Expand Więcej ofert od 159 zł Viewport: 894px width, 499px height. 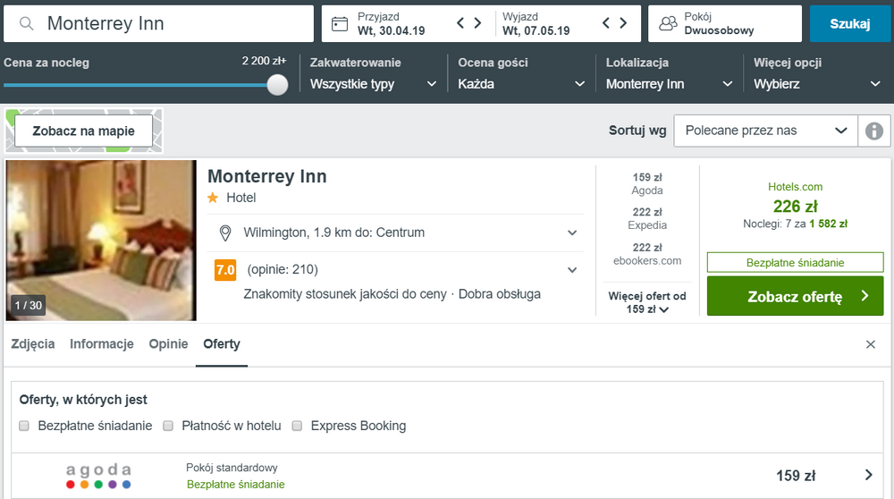tap(647, 302)
